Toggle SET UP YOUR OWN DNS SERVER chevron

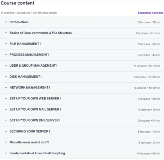point(6,120)
